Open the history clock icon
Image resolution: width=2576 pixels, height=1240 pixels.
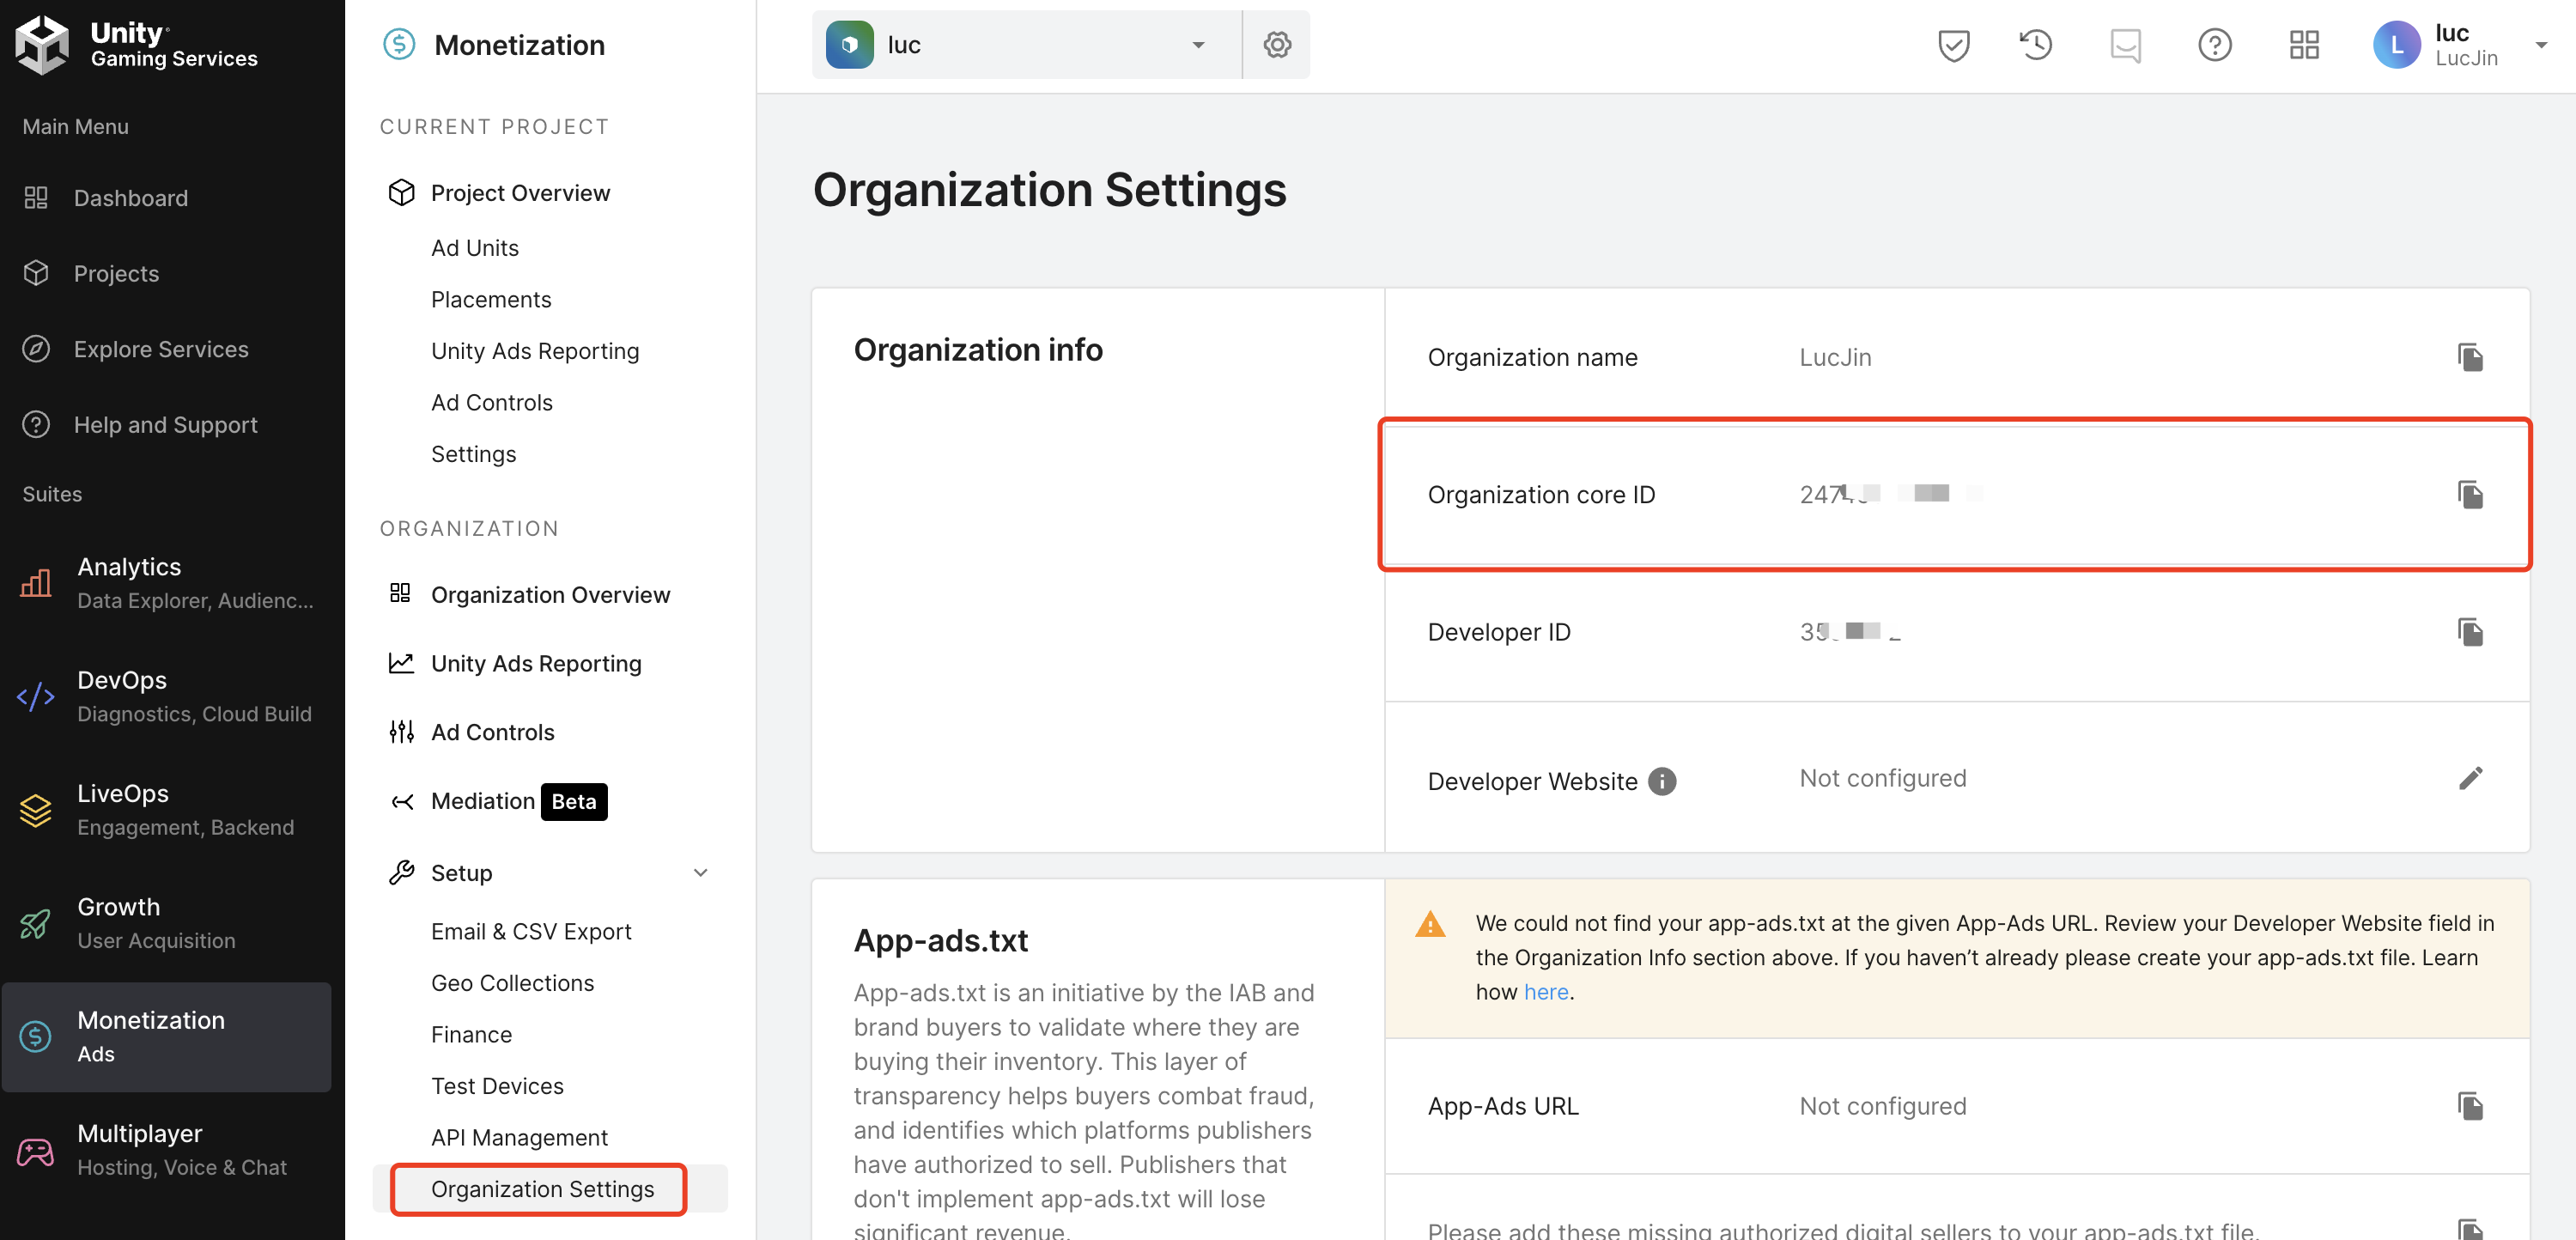[x=2035, y=45]
